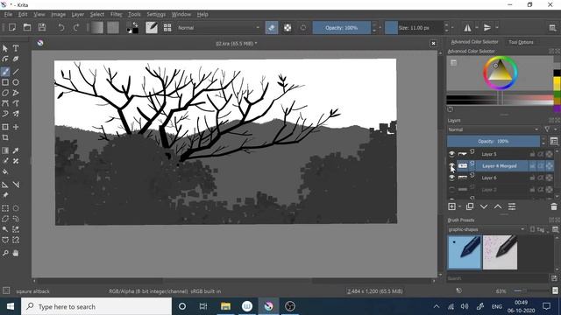Switch to the Tool Options tab

click(x=521, y=42)
